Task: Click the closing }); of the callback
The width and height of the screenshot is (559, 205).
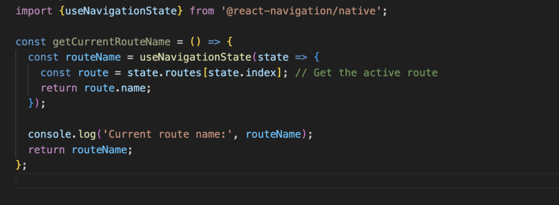Action: tap(37, 103)
